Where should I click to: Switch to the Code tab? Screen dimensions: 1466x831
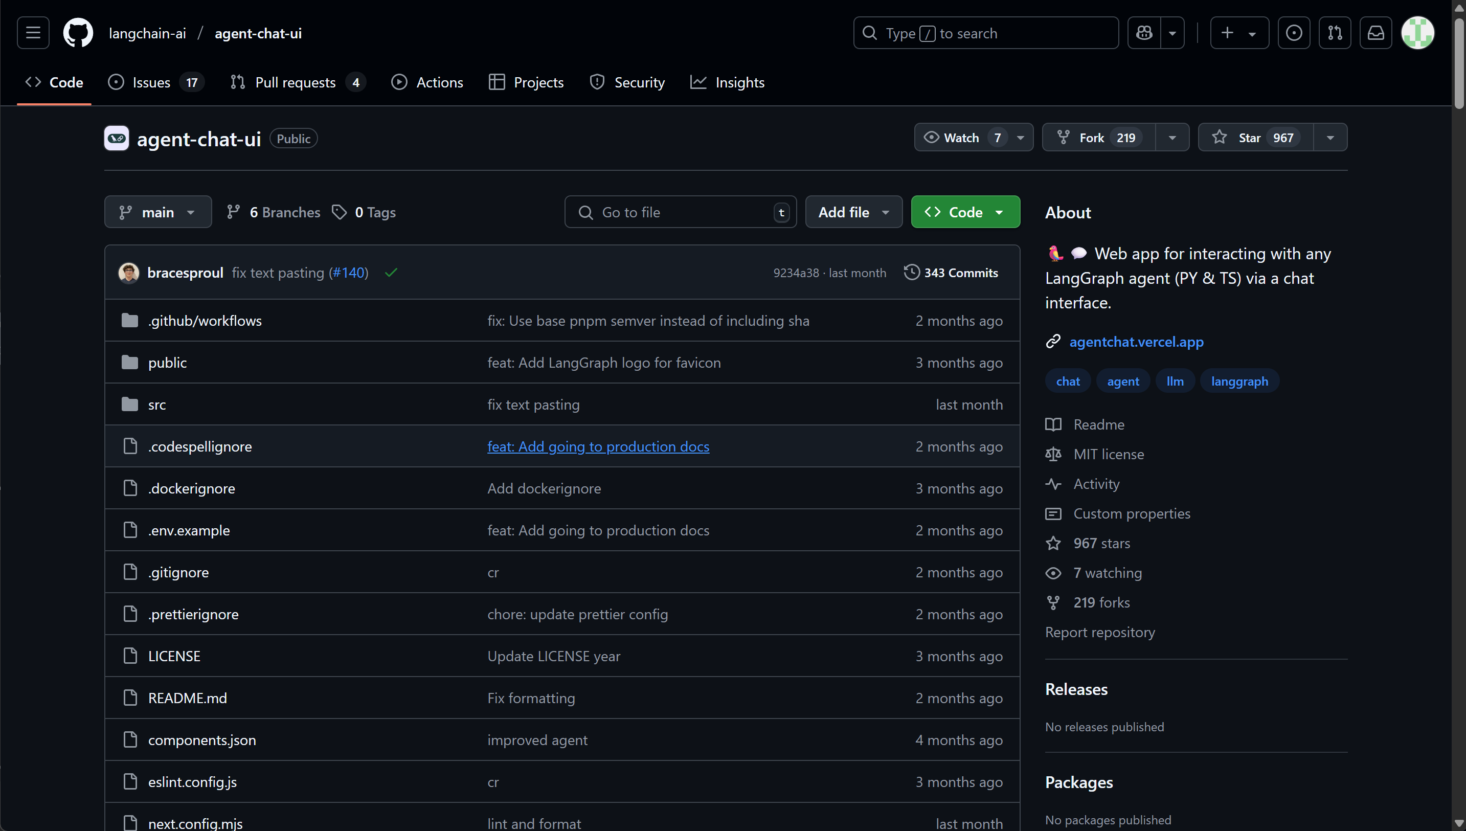[x=54, y=82]
